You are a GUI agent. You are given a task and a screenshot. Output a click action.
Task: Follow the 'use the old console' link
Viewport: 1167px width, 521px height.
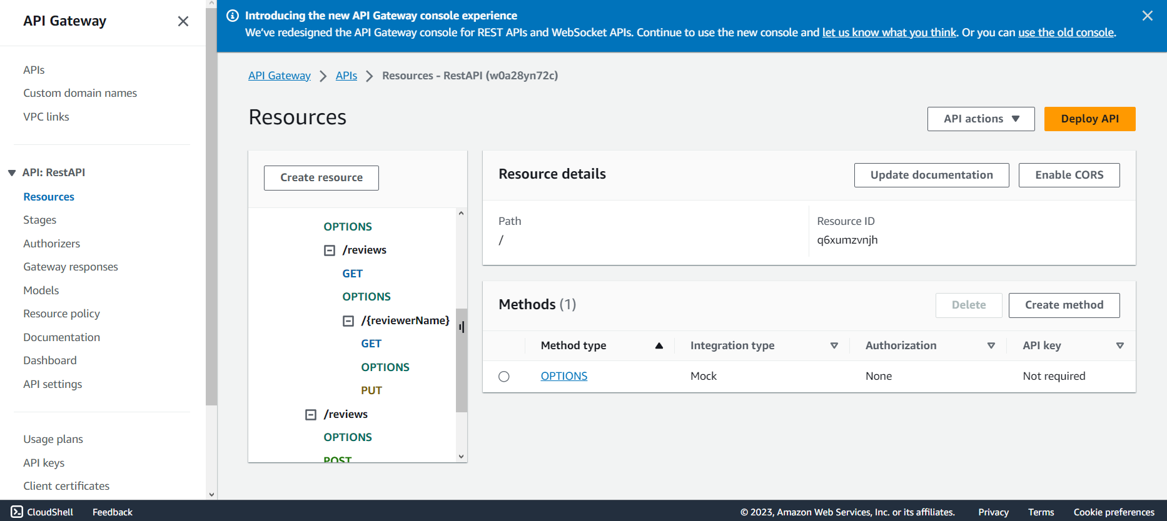[1066, 32]
